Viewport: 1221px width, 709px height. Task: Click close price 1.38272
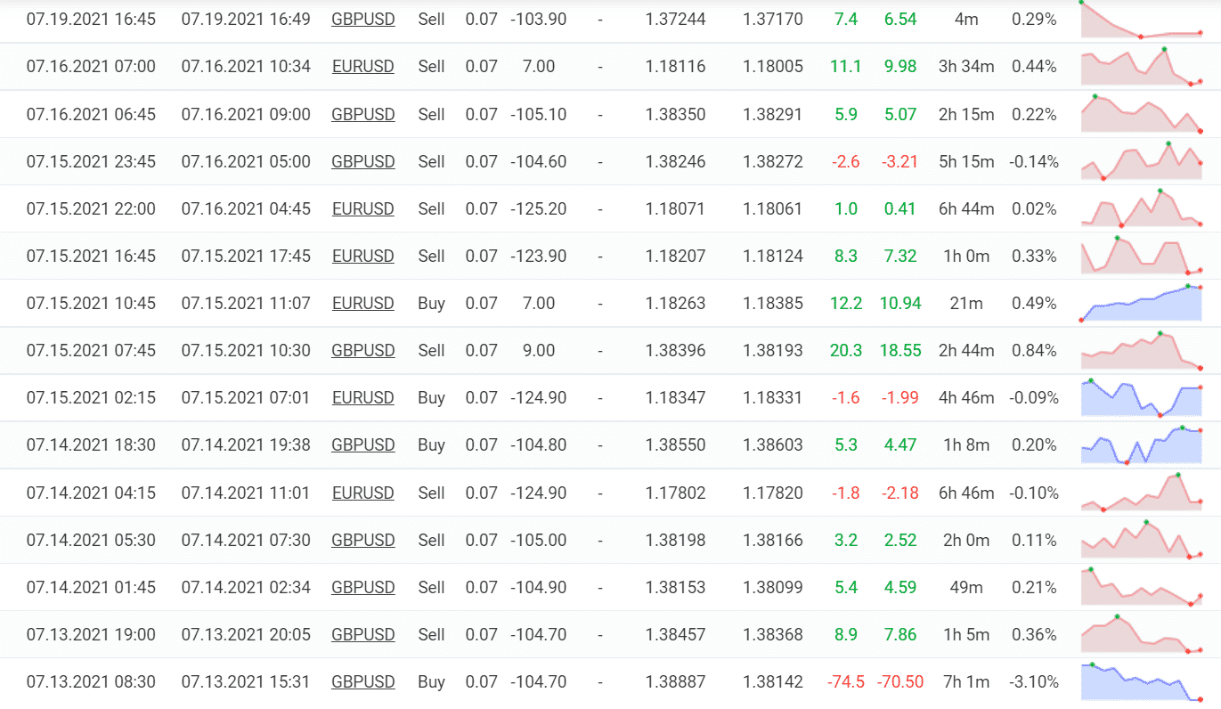click(x=773, y=161)
